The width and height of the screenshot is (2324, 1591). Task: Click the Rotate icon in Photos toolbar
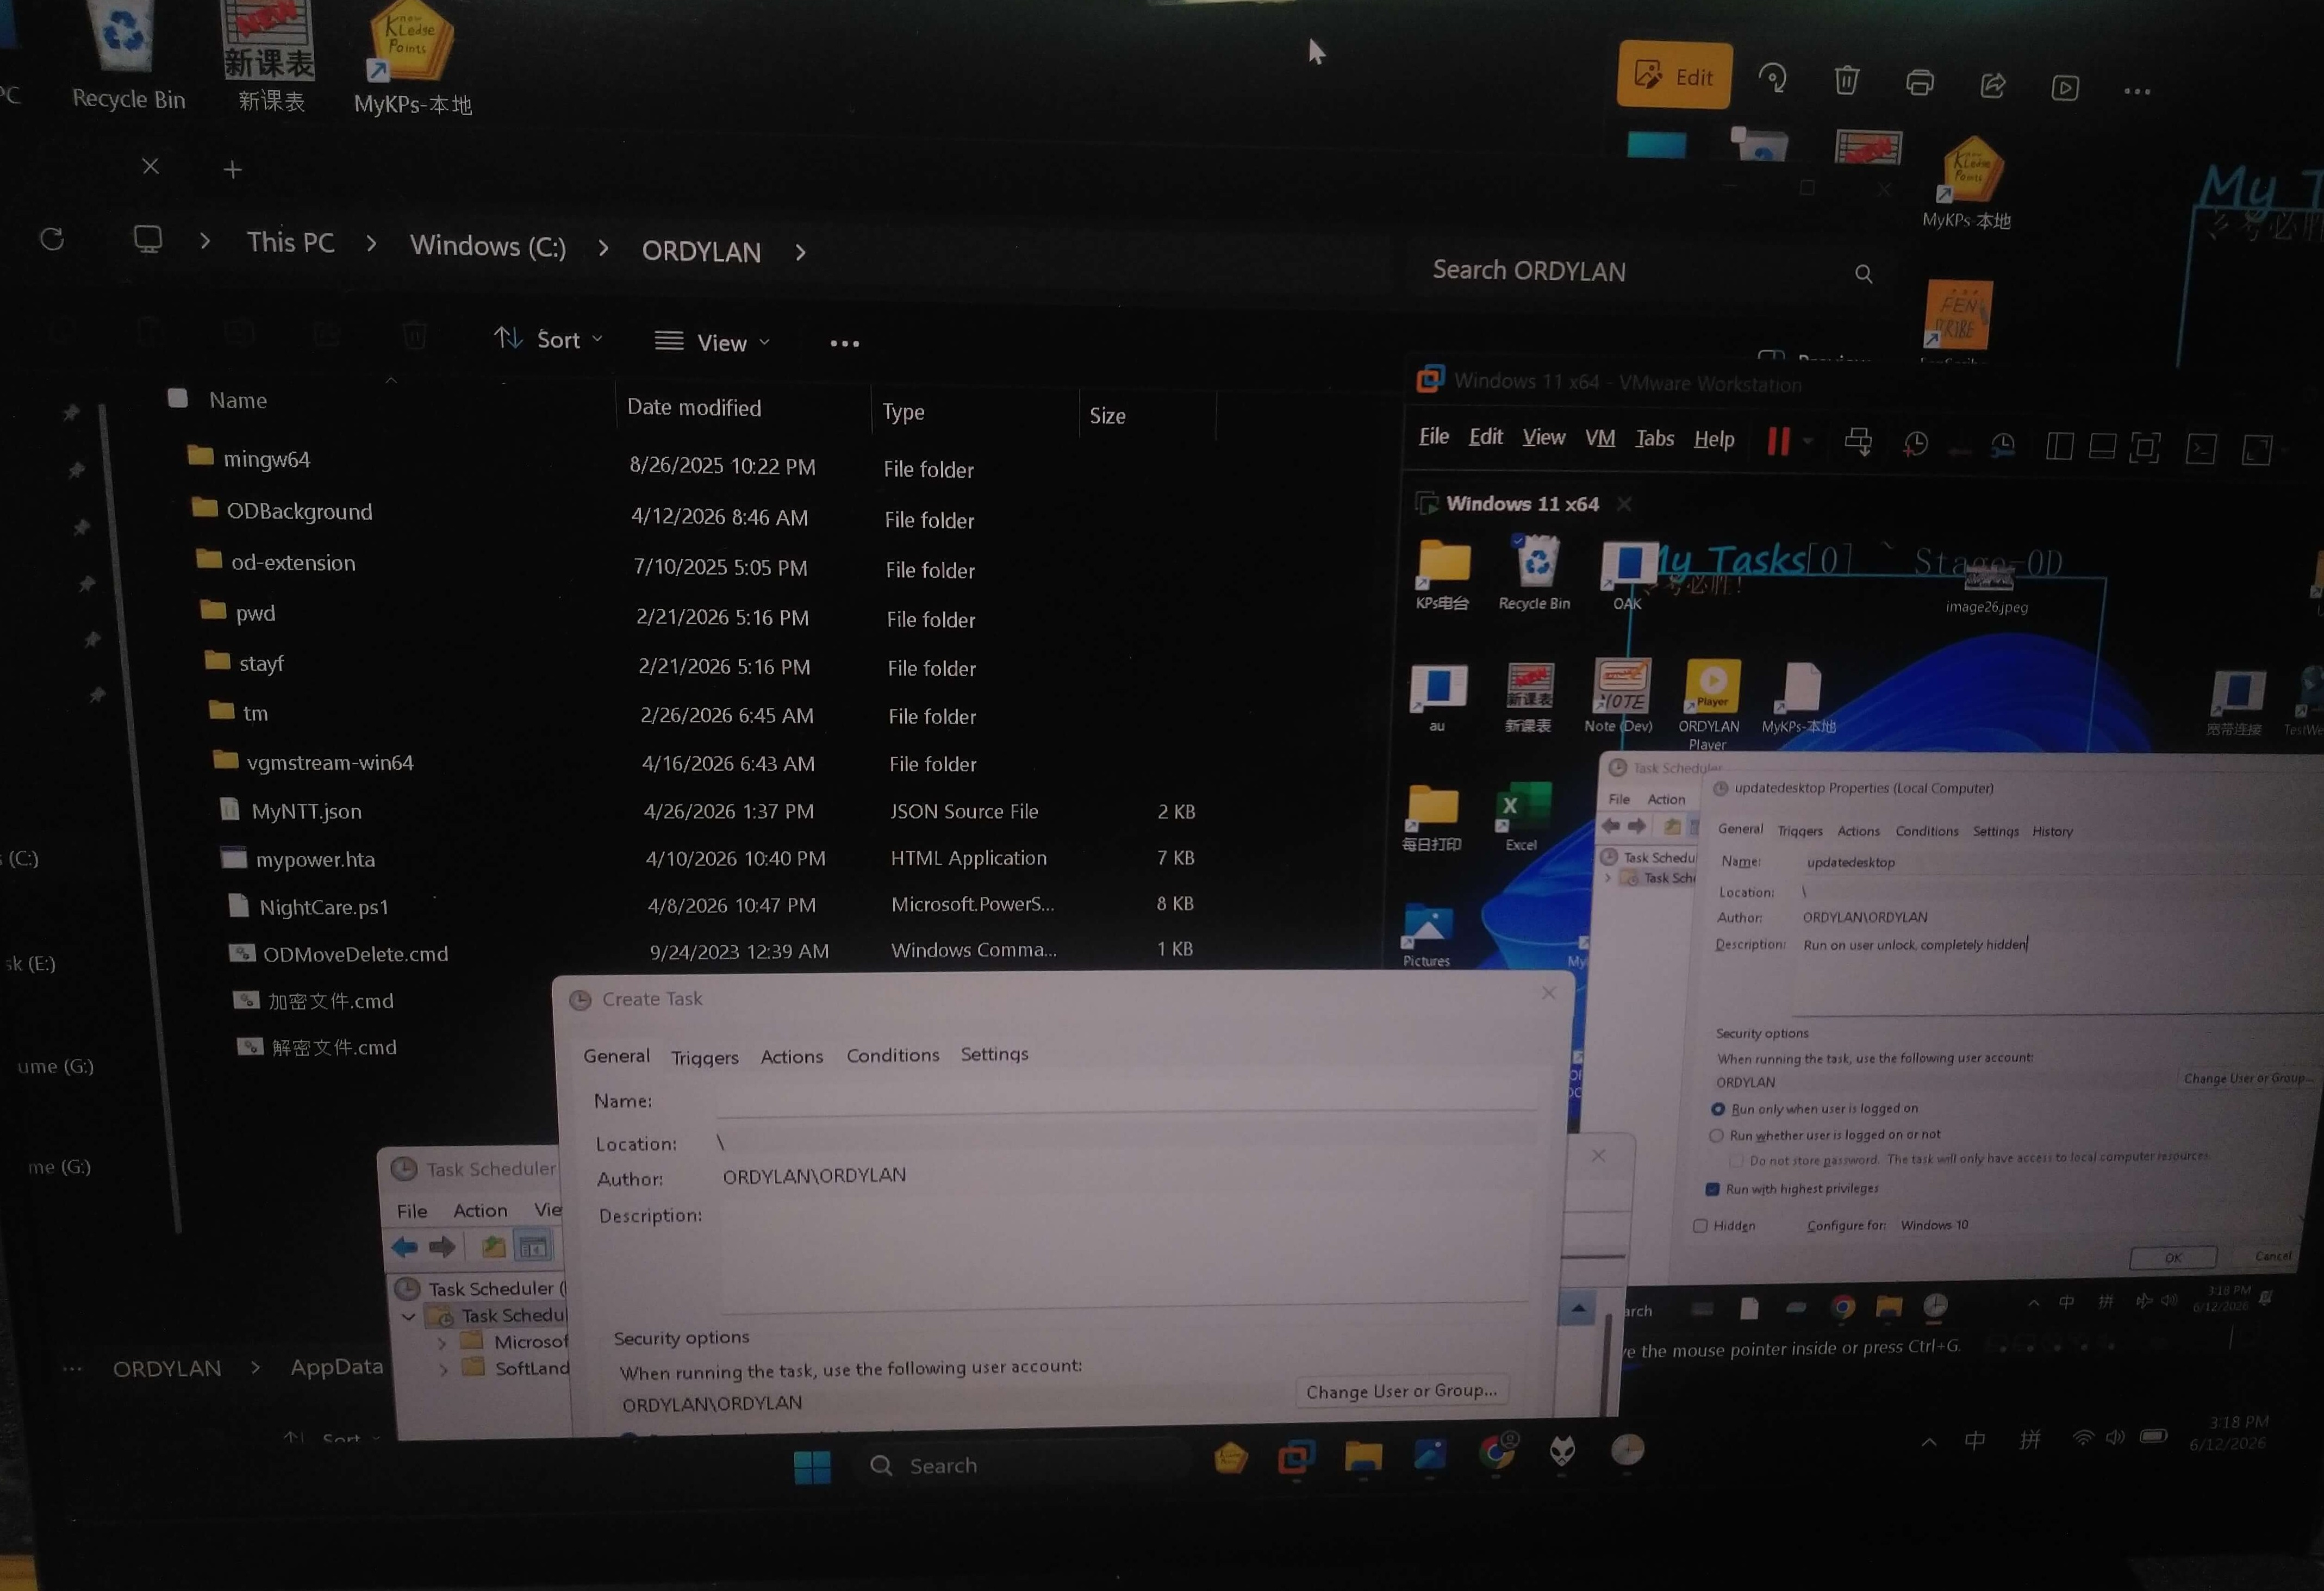[x=1773, y=78]
